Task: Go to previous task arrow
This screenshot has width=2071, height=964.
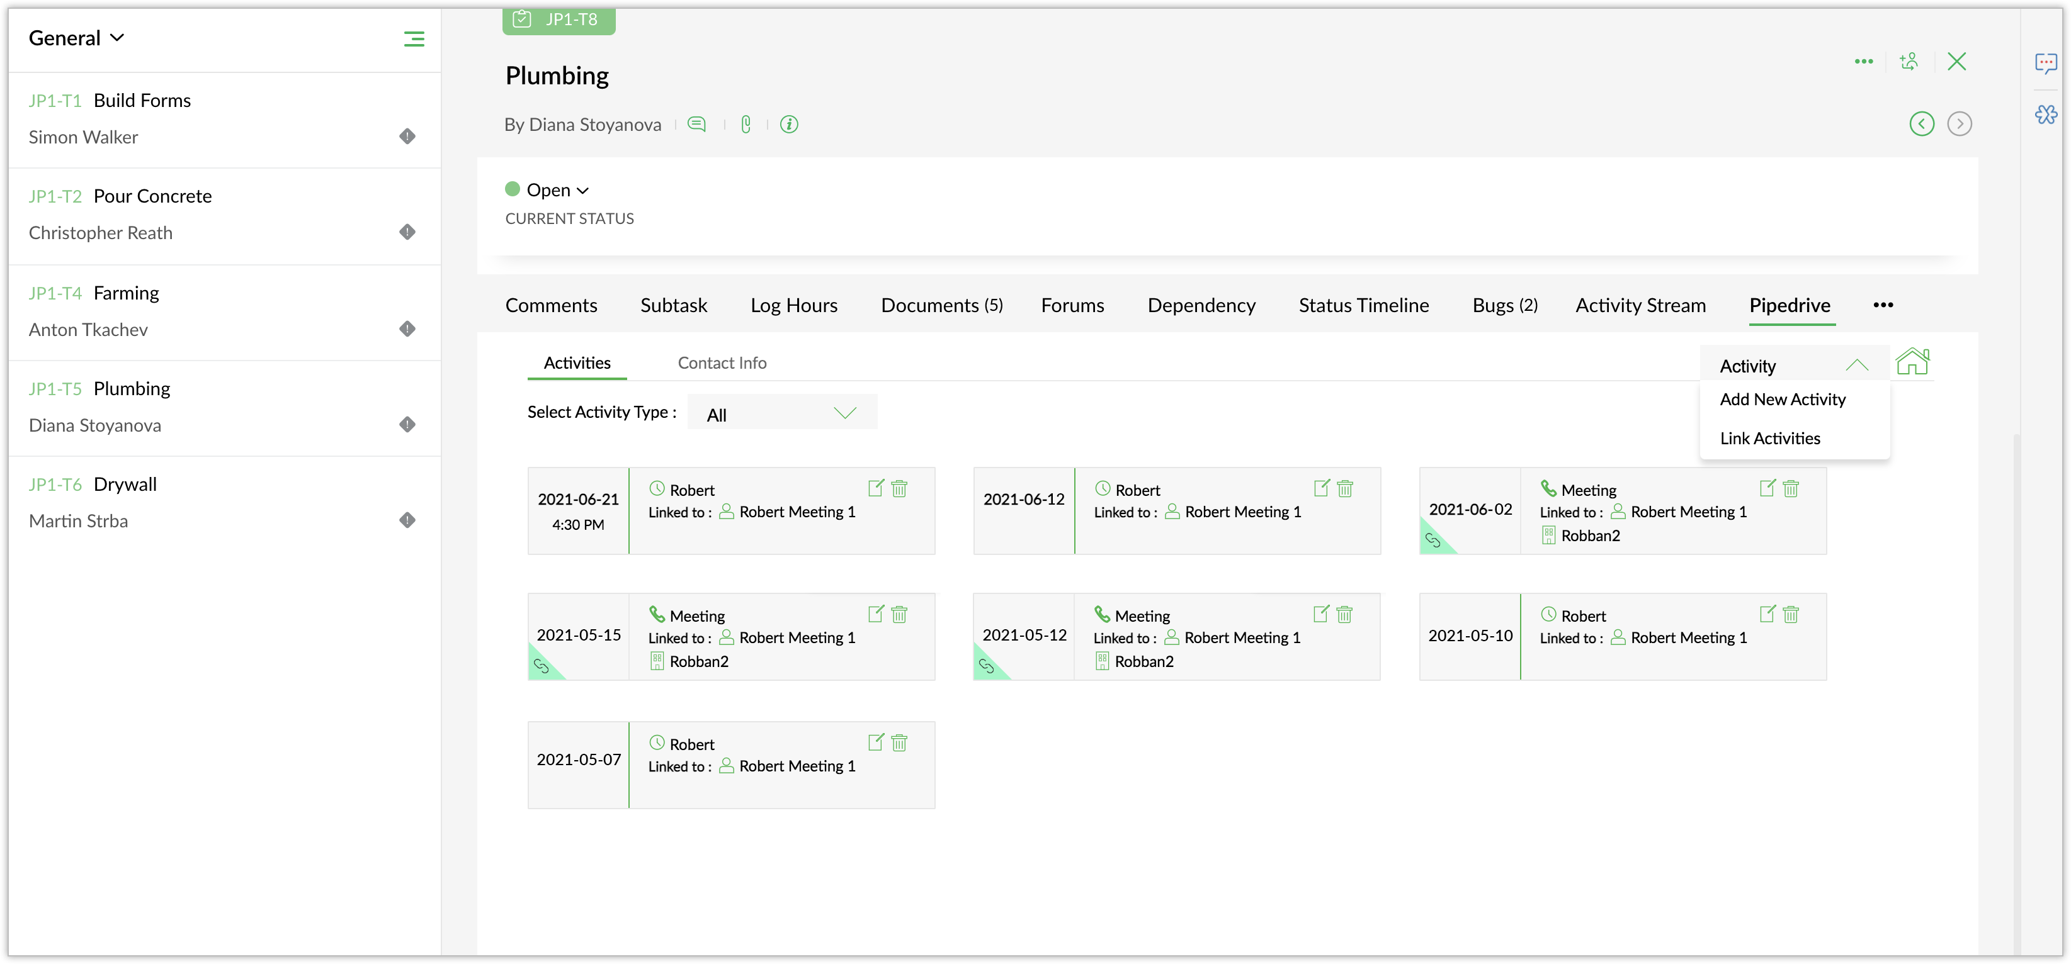Action: 1922,124
